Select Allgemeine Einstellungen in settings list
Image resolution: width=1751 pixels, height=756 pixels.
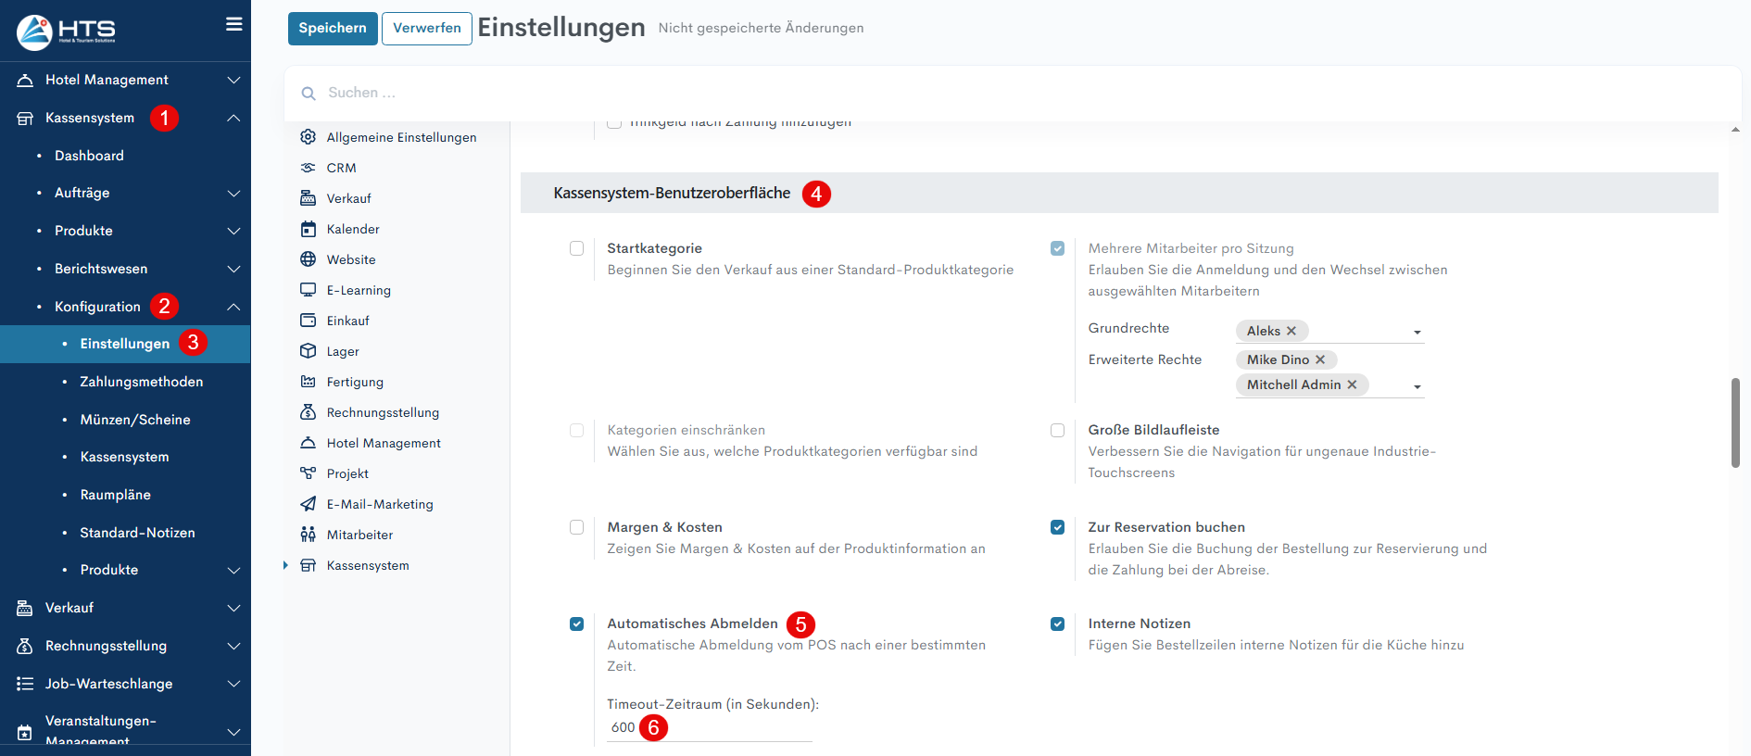(401, 137)
